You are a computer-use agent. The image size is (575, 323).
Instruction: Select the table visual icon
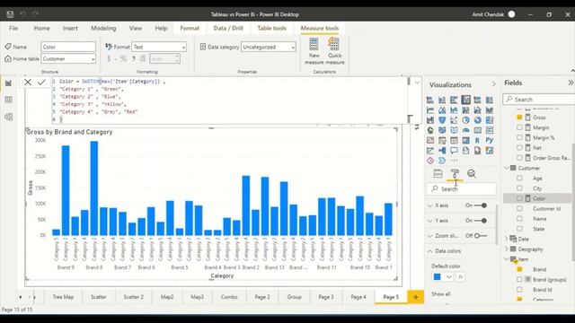(x=454, y=140)
